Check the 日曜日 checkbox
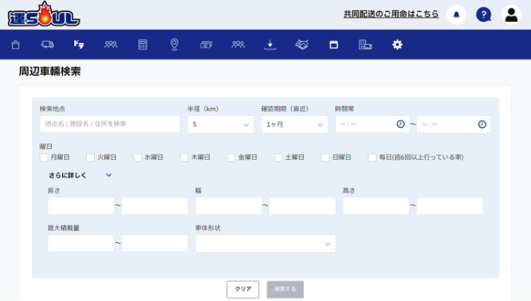The image size is (531, 301). [x=325, y=158]
